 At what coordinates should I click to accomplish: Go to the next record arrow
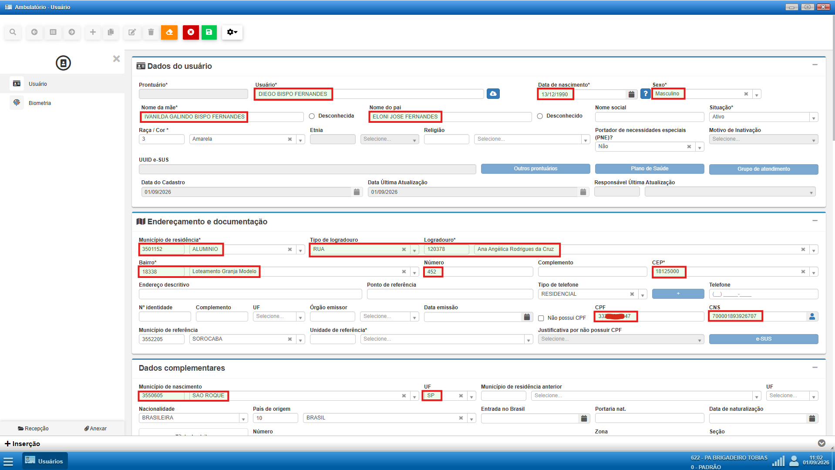point(72,32)
